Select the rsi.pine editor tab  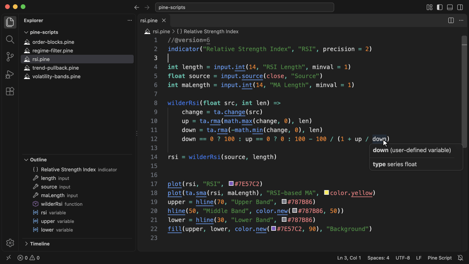(154, 20)
